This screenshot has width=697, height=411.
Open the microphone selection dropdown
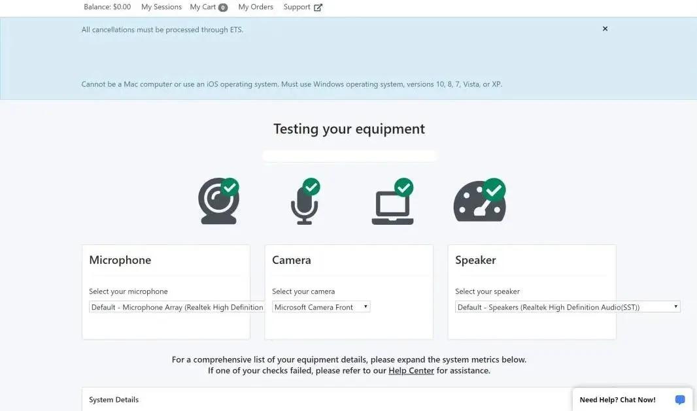177,307
